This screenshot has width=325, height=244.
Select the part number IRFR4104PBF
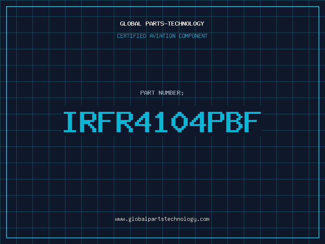162,122
